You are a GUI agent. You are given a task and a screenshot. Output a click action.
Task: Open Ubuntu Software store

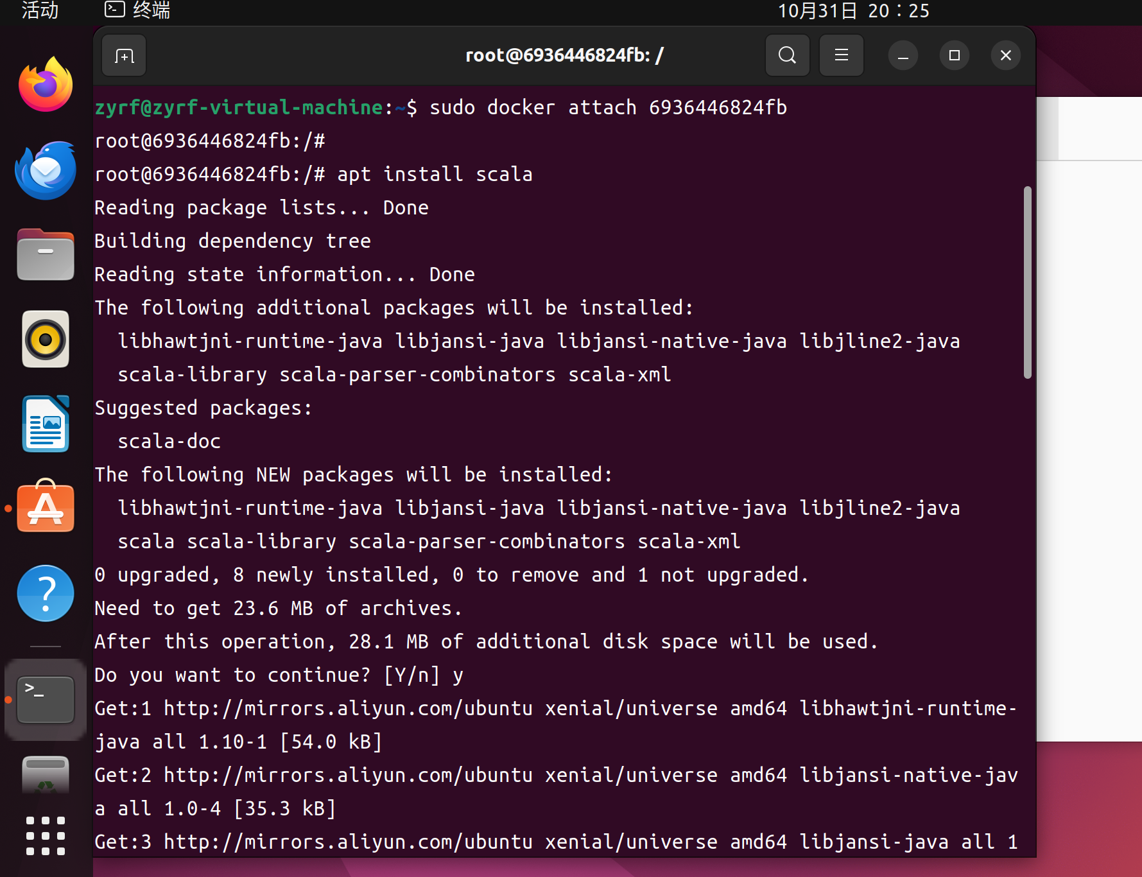46,508
